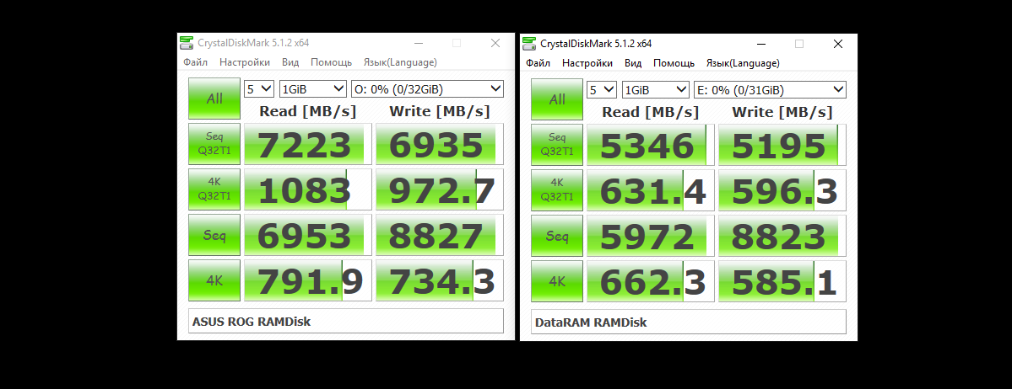The image size is (1012, 389).
Task: Click 4K write result 734.3
Action: pos(440,280)
